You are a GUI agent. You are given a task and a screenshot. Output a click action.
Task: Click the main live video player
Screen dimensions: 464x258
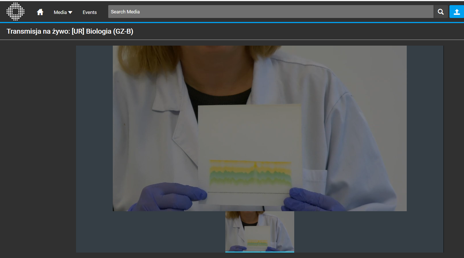click(x=260, y=128)
